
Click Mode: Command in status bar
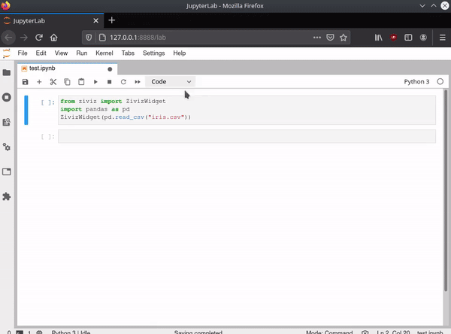point(329,332)
